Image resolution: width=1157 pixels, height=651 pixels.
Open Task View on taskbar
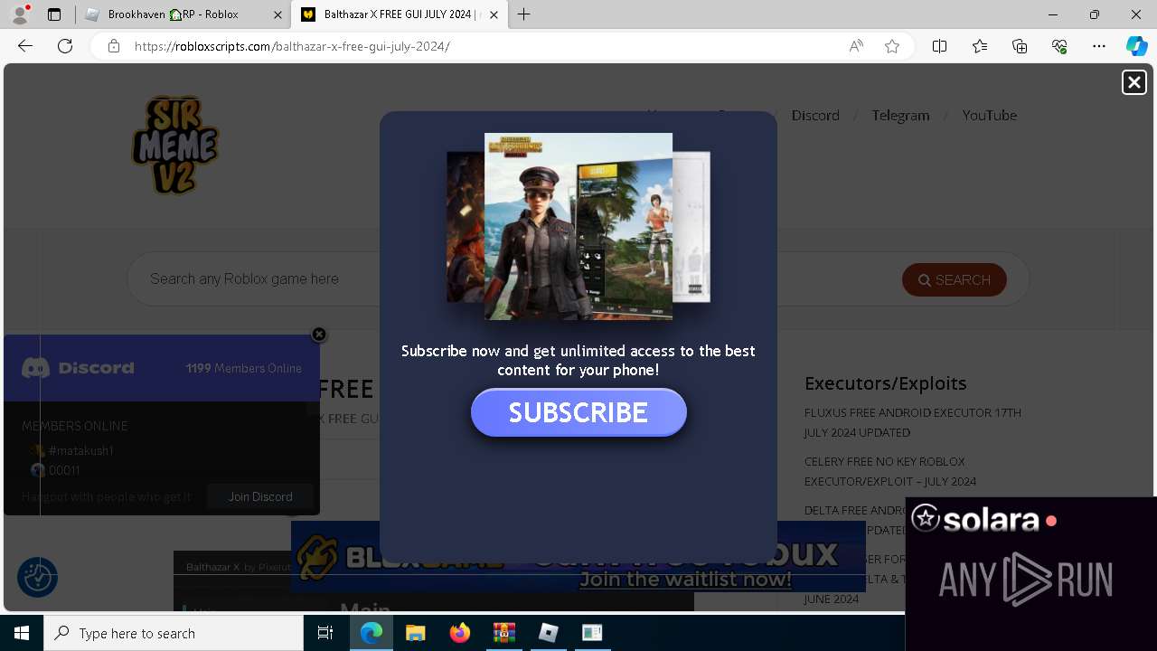[x=325, y=633]
